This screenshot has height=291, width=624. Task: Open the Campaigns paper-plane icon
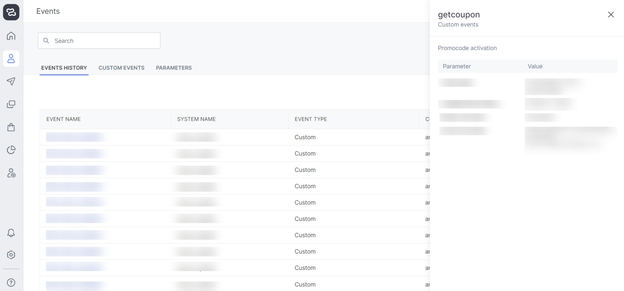[11, 81]
